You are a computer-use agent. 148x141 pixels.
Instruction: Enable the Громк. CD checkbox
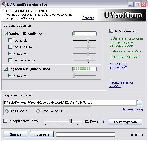click(10, 40)
